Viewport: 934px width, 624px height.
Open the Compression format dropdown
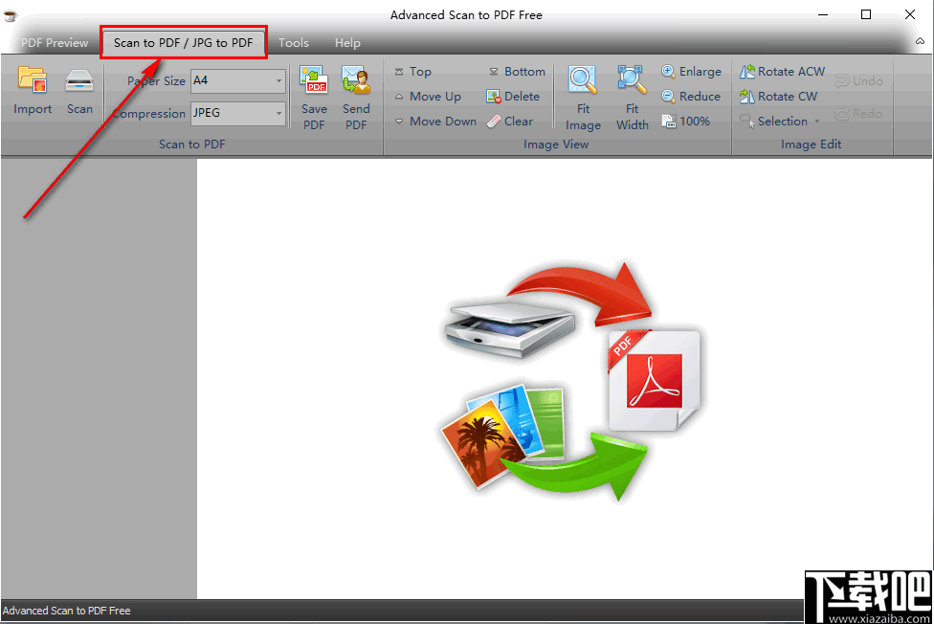click(x=278, y=113)
